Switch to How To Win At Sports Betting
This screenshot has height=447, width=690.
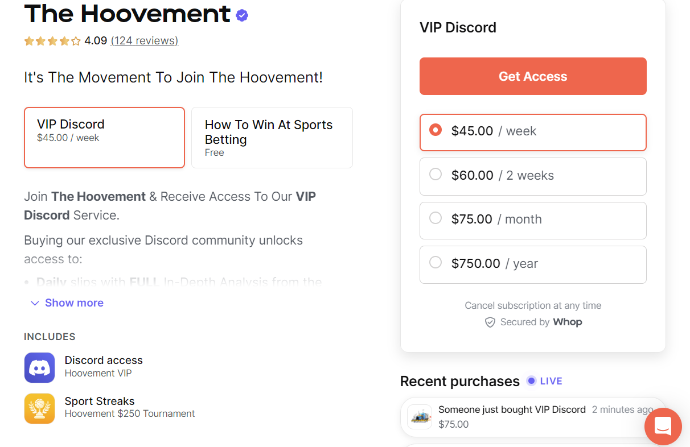272,138
